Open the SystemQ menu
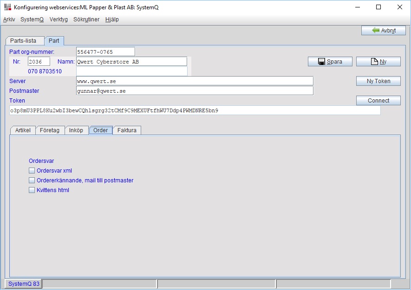 coord(32,19)
